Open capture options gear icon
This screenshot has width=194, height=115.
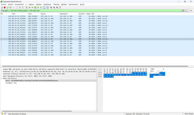[x=11, y=8]
